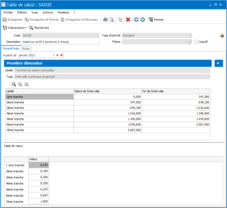Image resolution: width=227 pixels, height=208 pixels.
Task: Open print preview icon
Action: pyautogui.click(x=112, y=20)
